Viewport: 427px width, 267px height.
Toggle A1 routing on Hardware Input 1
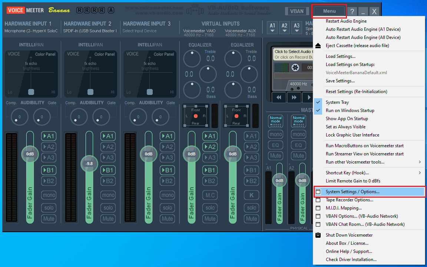coord(49,136)
